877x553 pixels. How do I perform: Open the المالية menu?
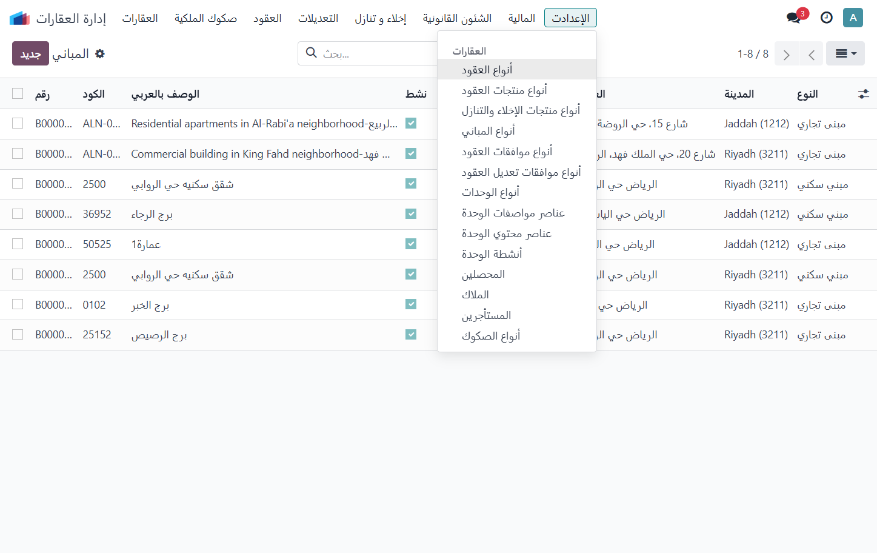pos(522,18)
